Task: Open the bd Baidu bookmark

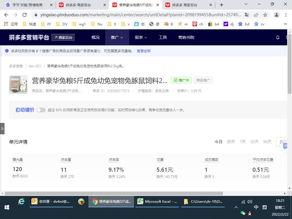Action: [x=244, y=24]
